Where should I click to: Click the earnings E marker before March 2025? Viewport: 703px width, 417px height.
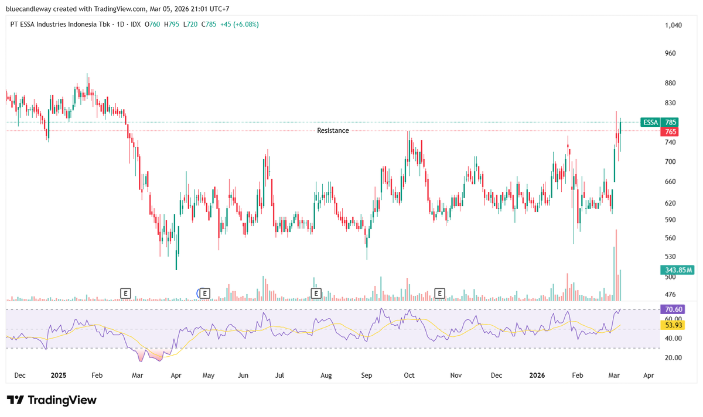point(125,293)
